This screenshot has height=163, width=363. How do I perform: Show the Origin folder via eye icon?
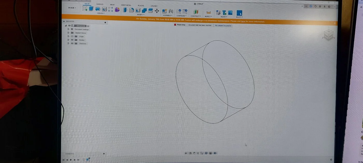(x=72, y=36)
